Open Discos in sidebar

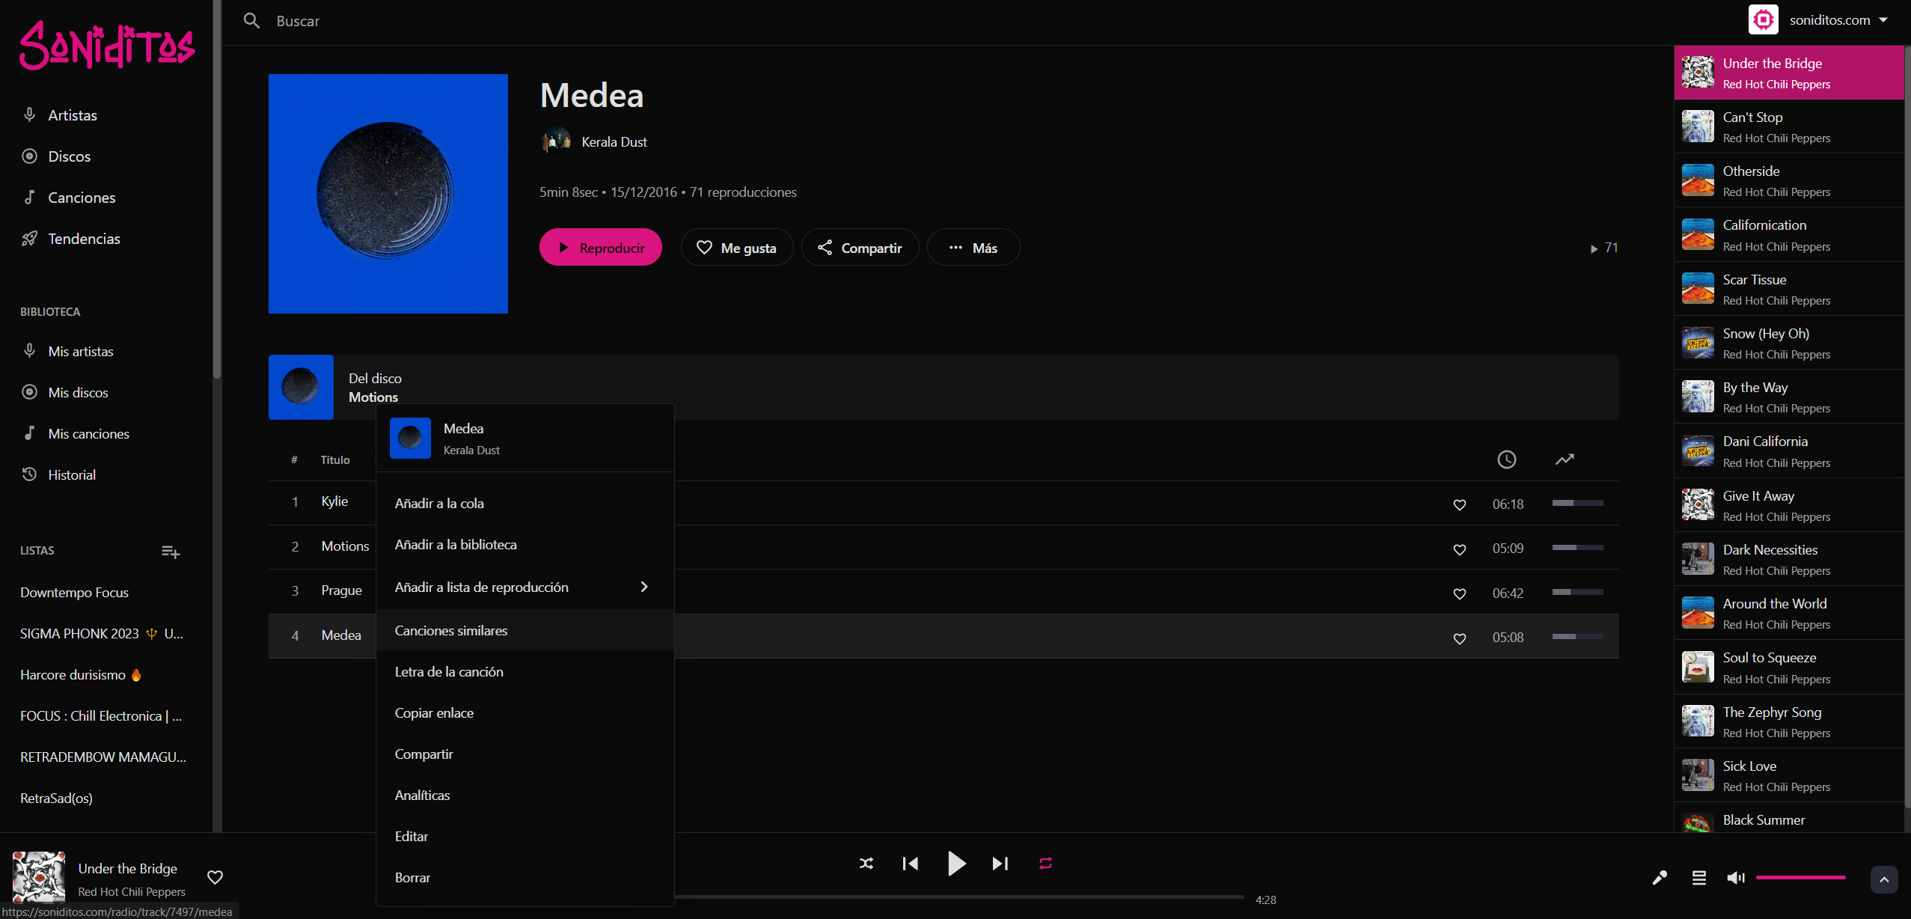(x=69, y=156)
